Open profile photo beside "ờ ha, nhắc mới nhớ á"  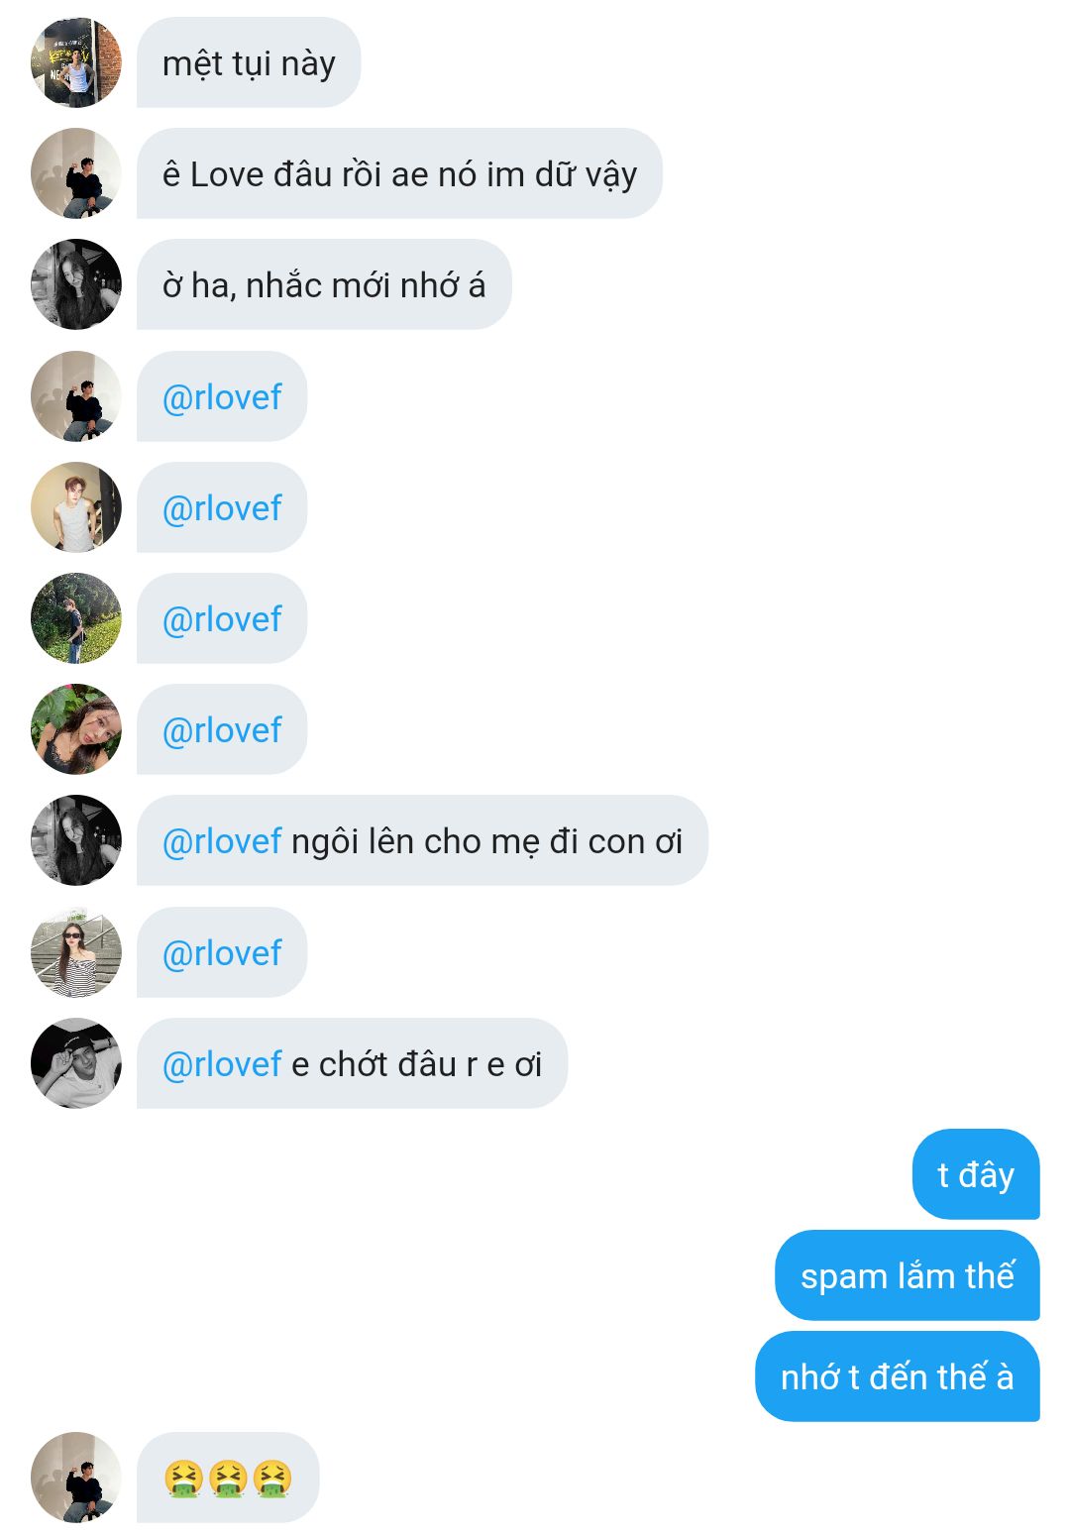[76, 284]
